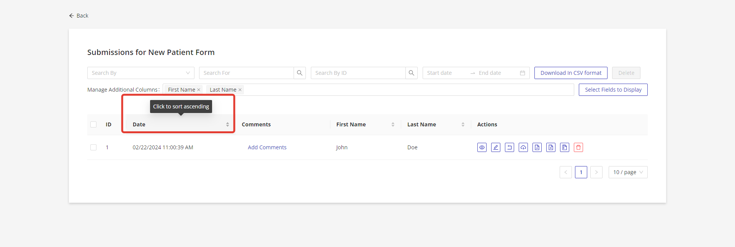Click the cloud download action icon
The image size is (735, 247).
click(523, 147)
